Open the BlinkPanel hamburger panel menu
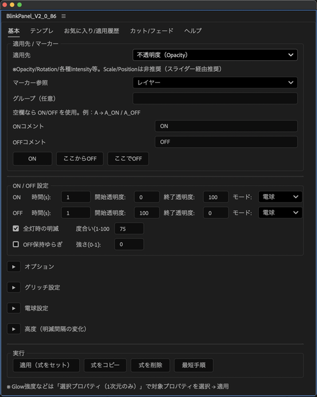Image resolution: width=317 pixels, height=397 pixels. point(64,16)
